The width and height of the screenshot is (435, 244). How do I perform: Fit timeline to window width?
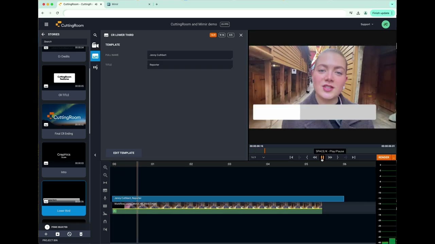[105, 183]
